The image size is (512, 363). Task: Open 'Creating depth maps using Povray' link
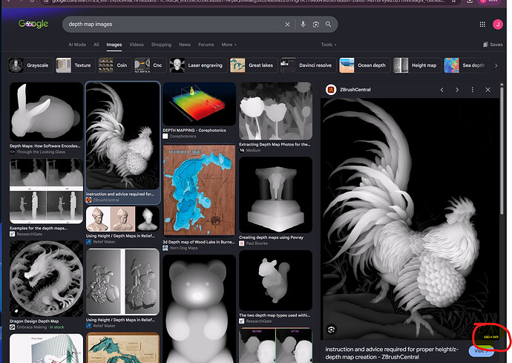pyautogui.click(x=271, y=238)
